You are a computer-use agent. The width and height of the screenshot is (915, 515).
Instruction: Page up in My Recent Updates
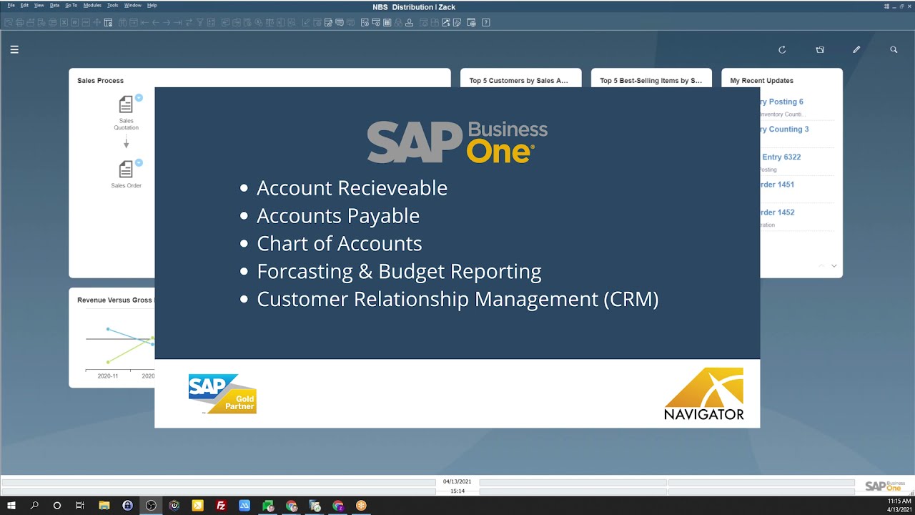821,265
